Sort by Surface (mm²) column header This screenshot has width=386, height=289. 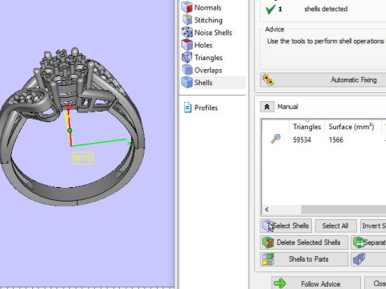351,127
